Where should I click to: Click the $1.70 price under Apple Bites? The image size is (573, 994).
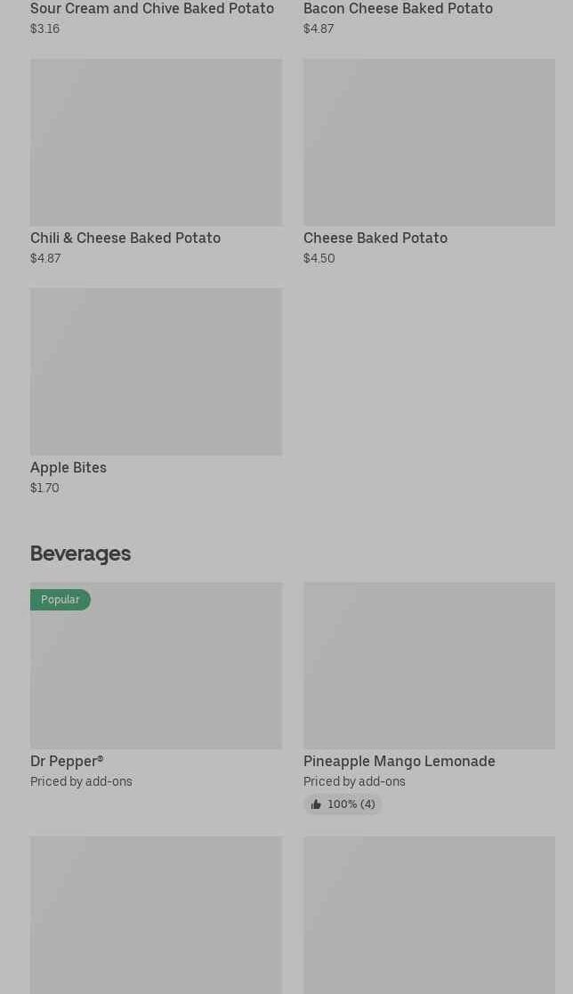click(x=44, y=488)
